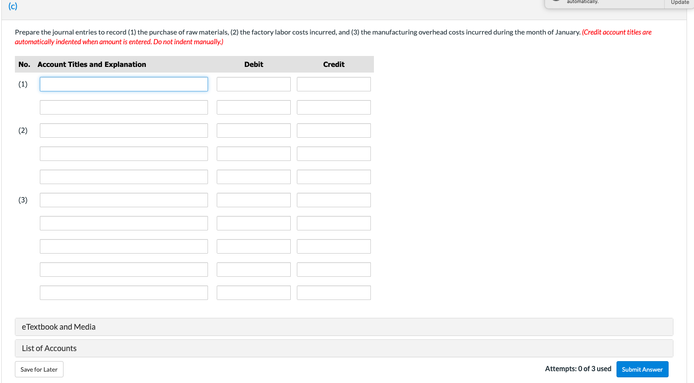
Task: Click the 'Credit' column header
Action: pos(334,64)
